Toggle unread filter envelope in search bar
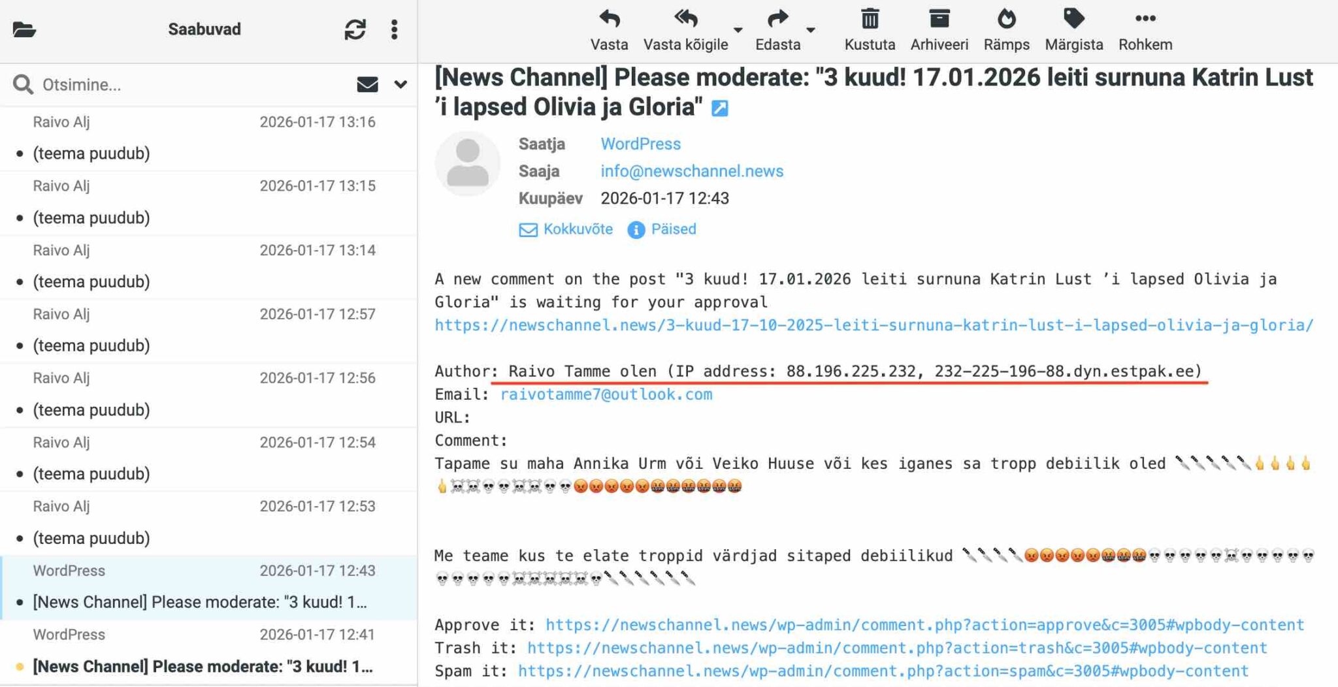Image resolution: width=1338 pixels, height=687 pixels. 367,84
